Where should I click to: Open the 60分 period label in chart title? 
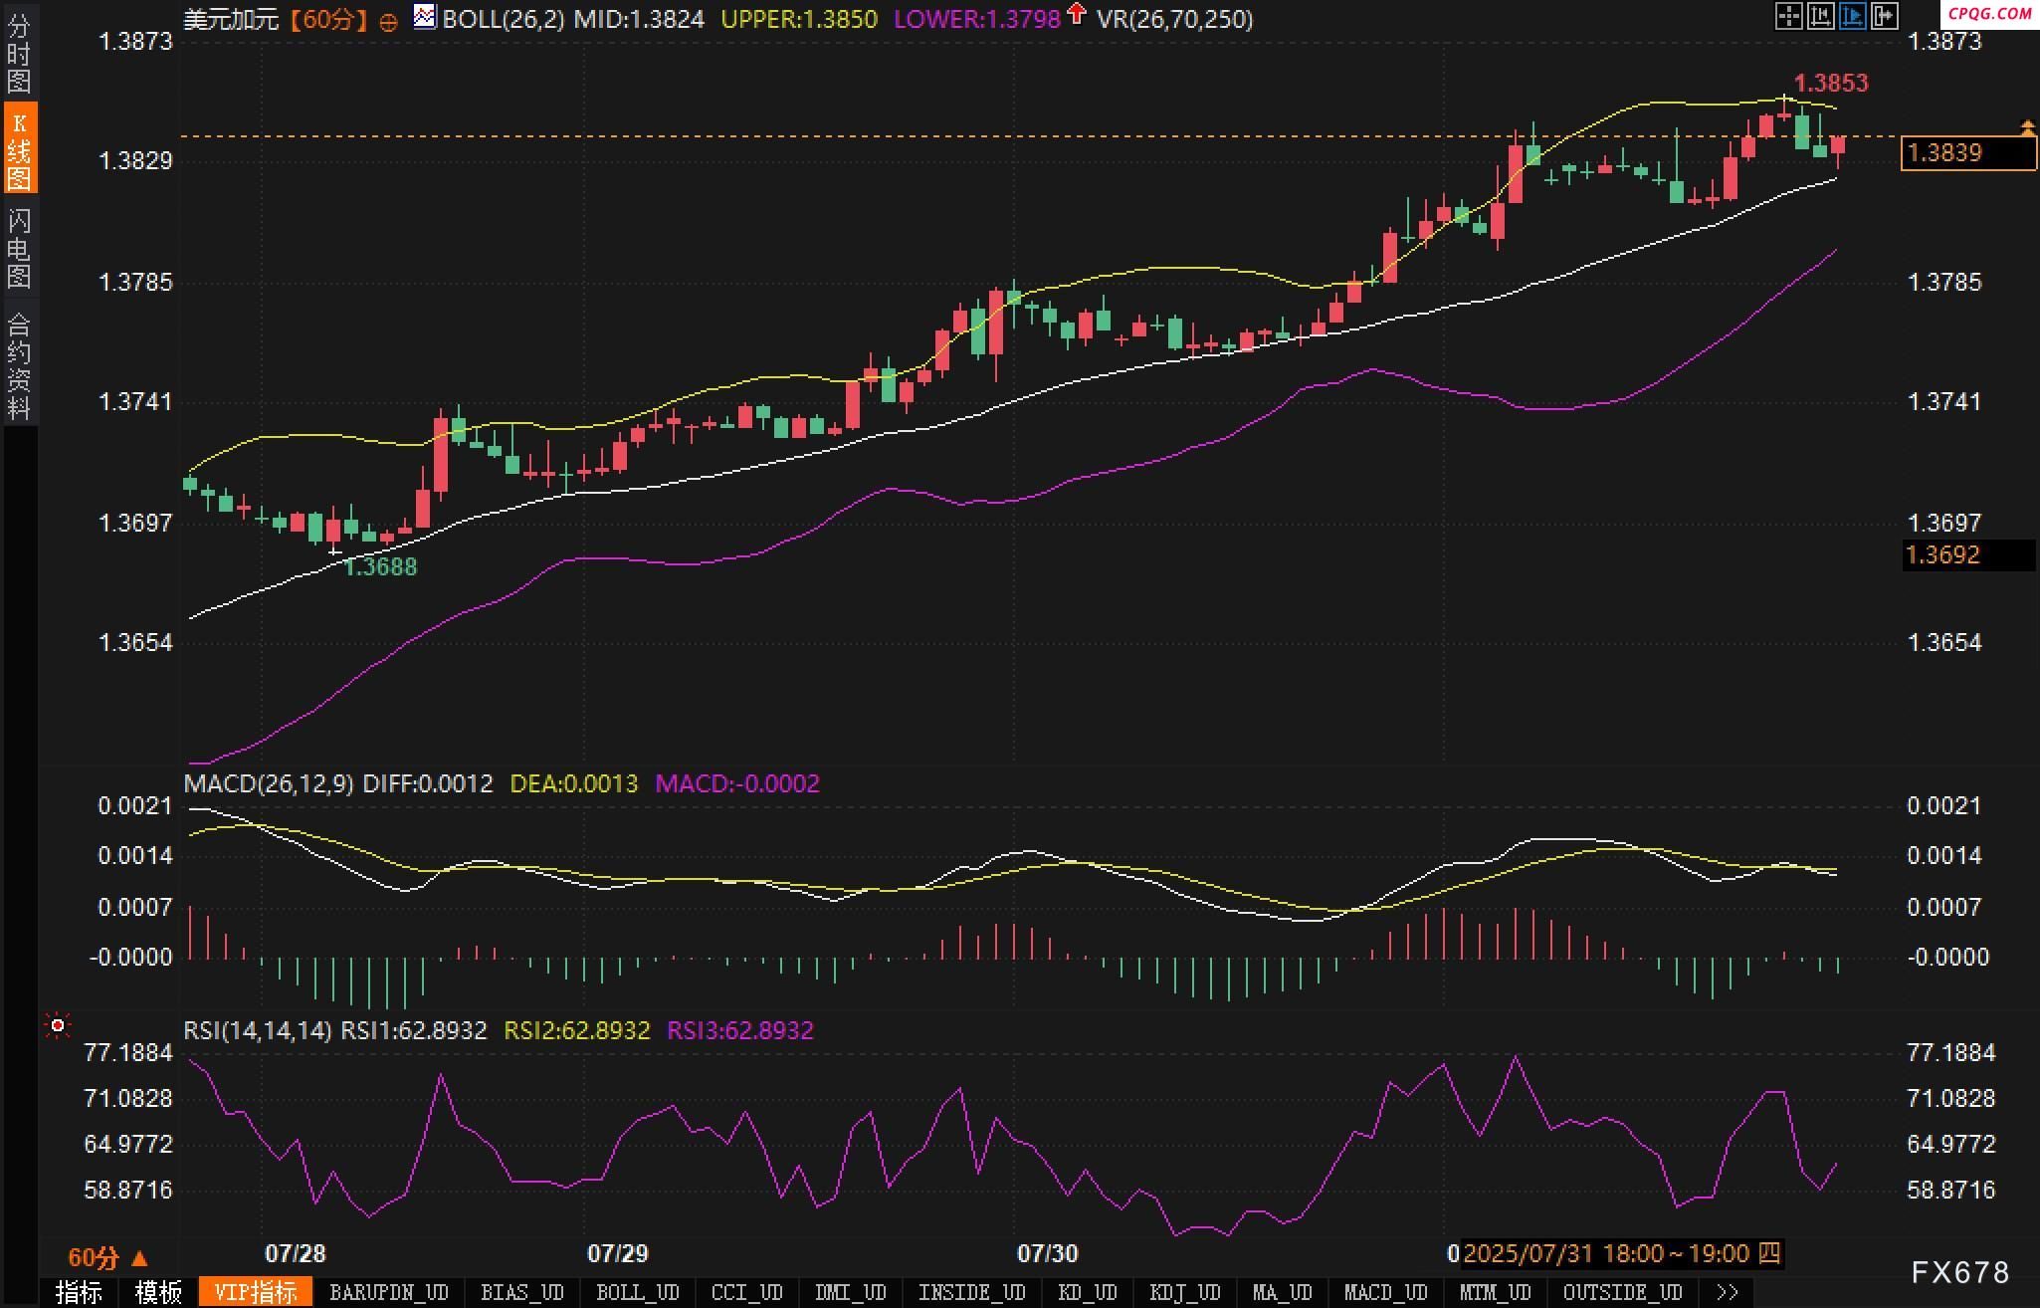pos(329,19)
